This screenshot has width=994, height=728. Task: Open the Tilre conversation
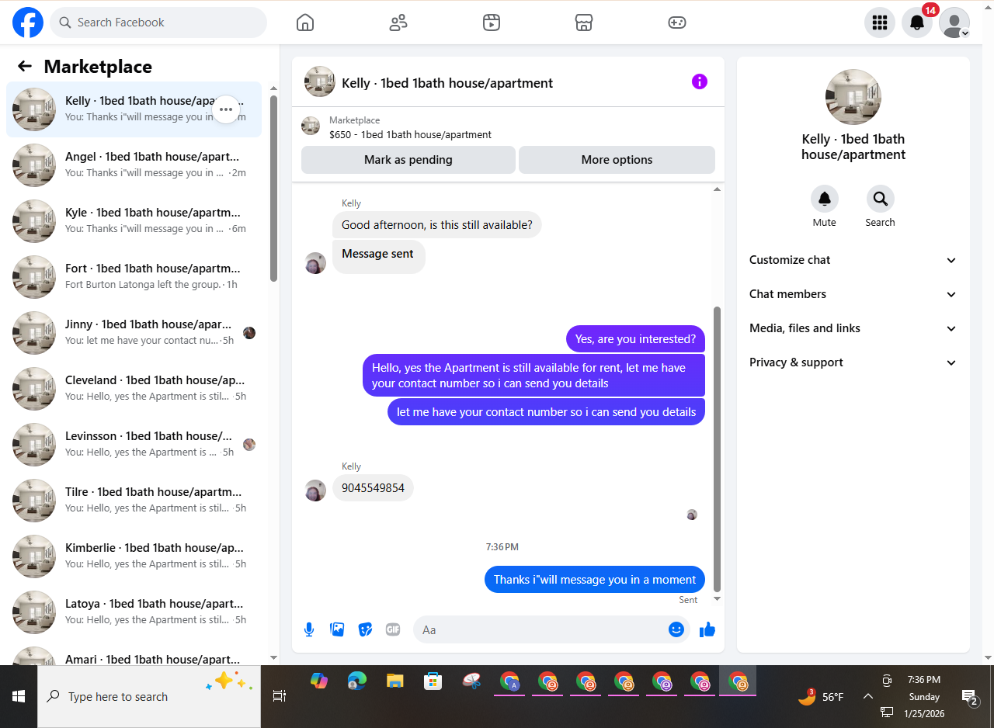[134, 501]
